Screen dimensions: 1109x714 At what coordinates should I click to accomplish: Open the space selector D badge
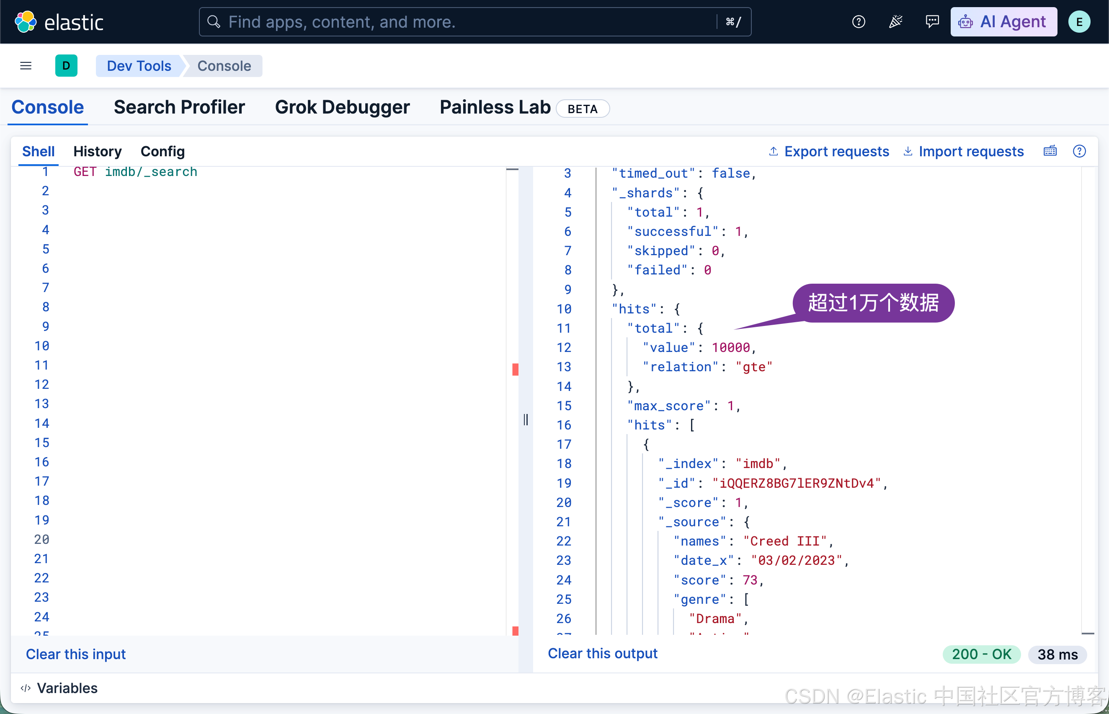[66, 66]
